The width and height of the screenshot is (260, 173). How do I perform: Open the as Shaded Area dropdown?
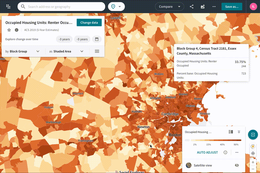pyautogui.click(x=66, y=52)
